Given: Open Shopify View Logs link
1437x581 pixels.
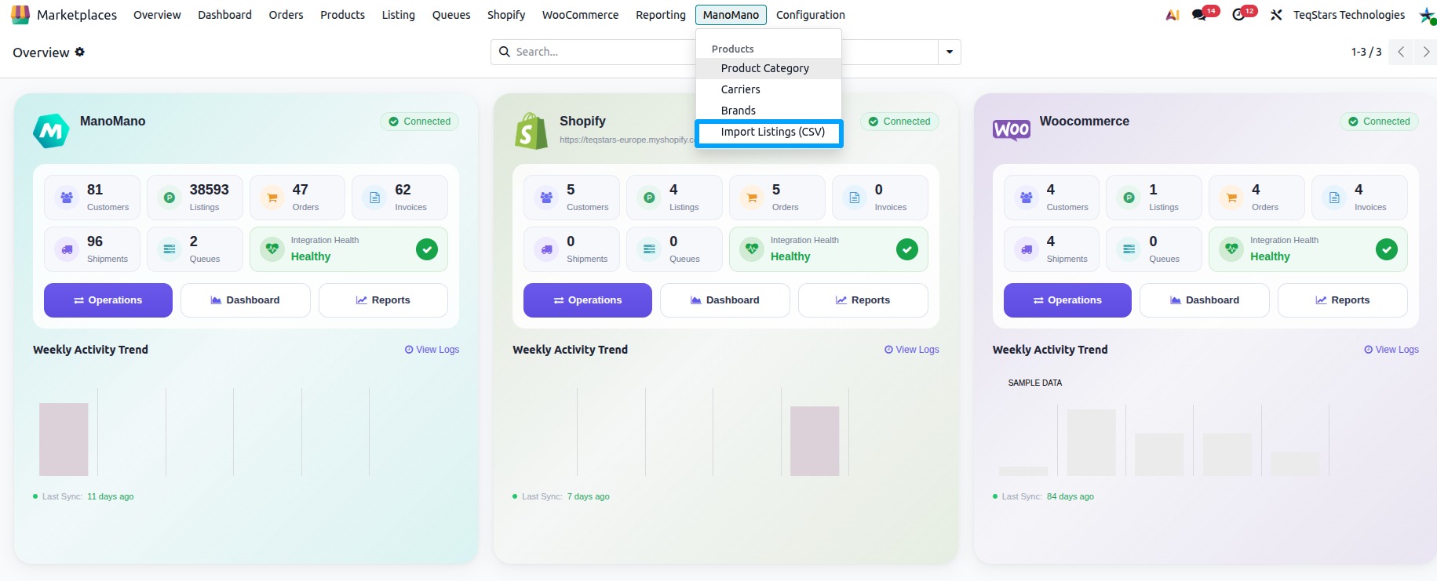Looking at the screenshot, I should click(912, 350).
